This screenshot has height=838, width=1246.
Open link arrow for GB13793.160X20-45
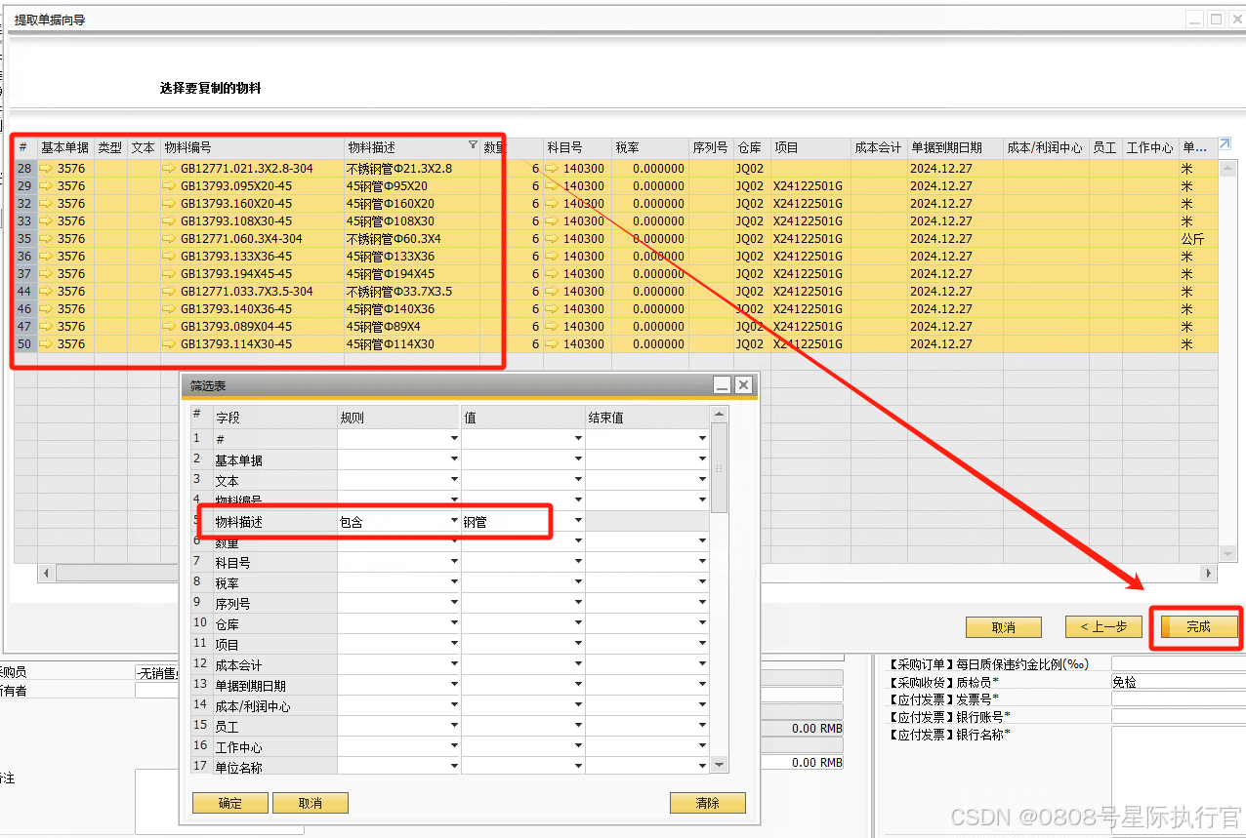click(x=170, y=204)
